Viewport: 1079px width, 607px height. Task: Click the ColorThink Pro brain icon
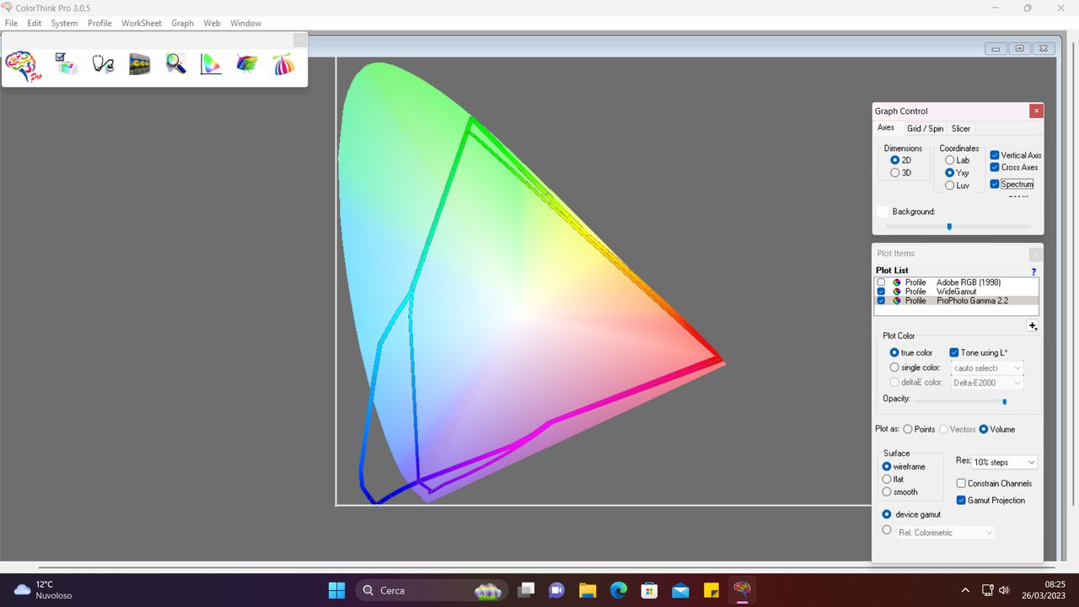(21, 67)
